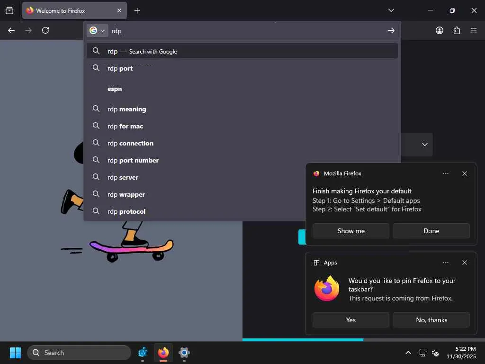
Task: Close the Welcome to Firefox tab
Action: [x=119, y=10]
